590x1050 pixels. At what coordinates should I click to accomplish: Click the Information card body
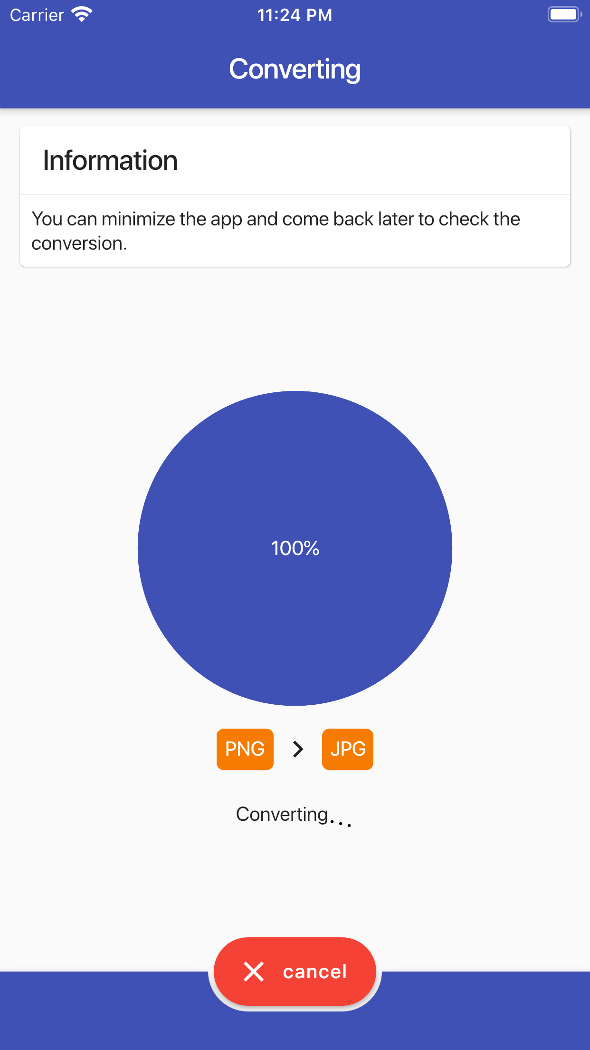pyautogui.click(x=295, y=231)
